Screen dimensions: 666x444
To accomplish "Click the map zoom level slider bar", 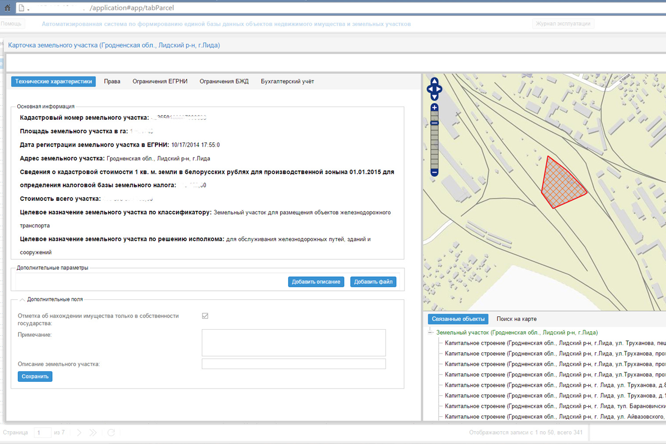I will point(435,144).
